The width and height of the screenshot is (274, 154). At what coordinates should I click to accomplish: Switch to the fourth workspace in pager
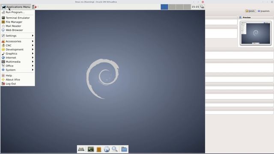(x=187, y=7)
